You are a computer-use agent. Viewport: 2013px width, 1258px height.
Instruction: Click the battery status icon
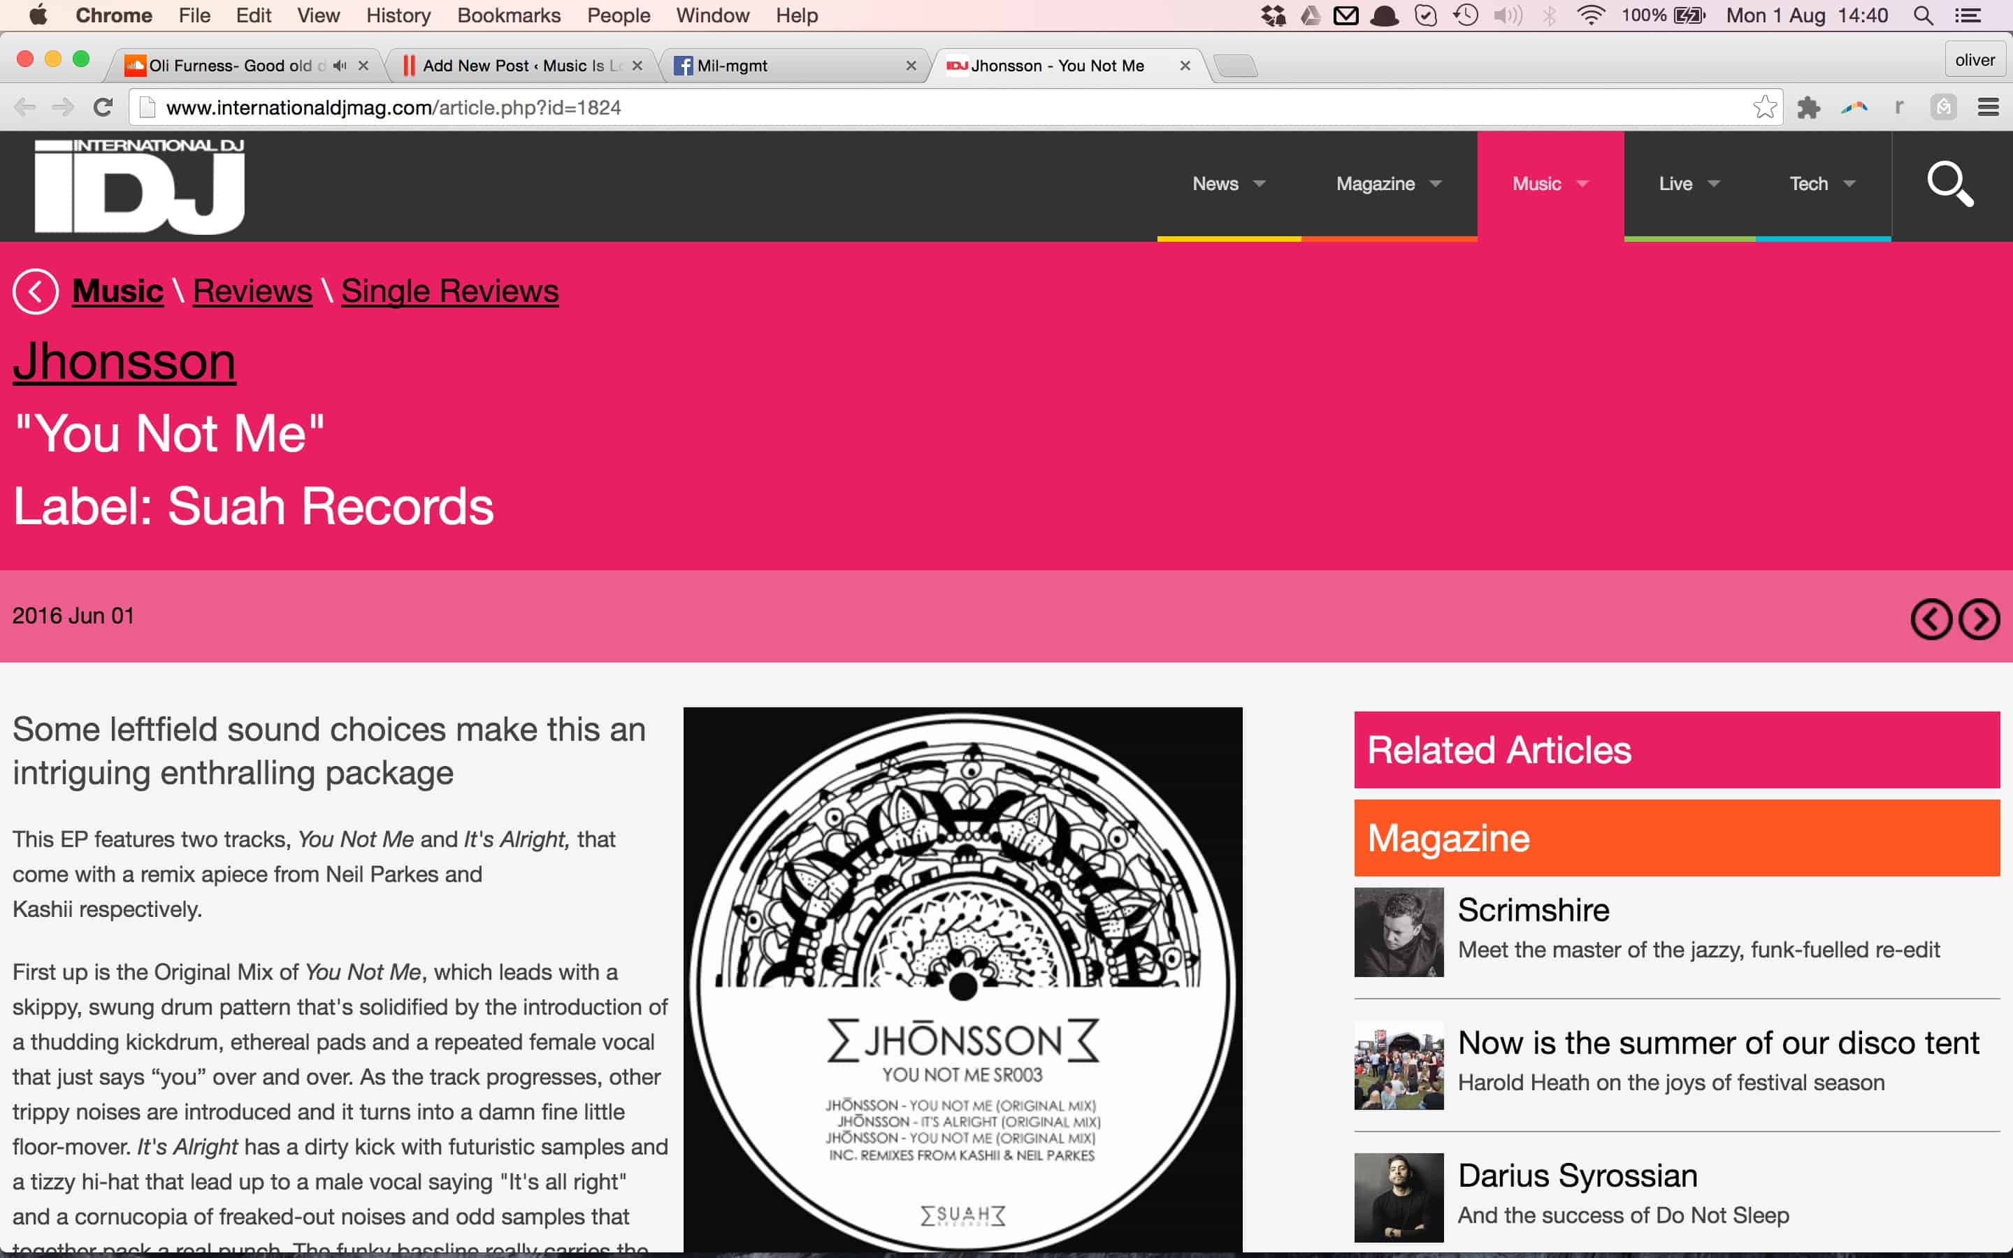tap(1689, 15)
